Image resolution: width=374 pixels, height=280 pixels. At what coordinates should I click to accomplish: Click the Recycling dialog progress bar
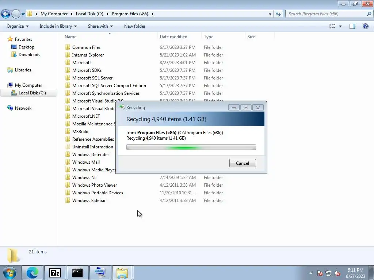click(191, 147)
